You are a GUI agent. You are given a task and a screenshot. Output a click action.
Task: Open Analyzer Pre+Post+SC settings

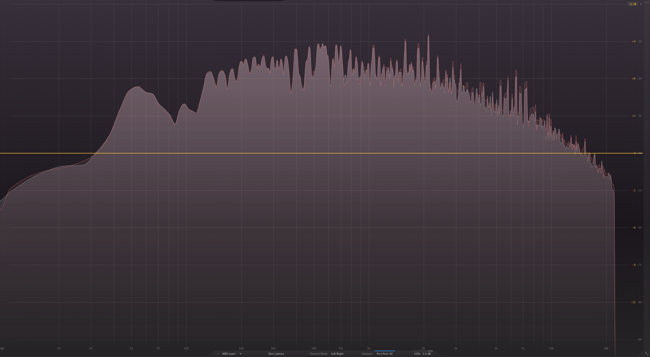click(385, 354)
